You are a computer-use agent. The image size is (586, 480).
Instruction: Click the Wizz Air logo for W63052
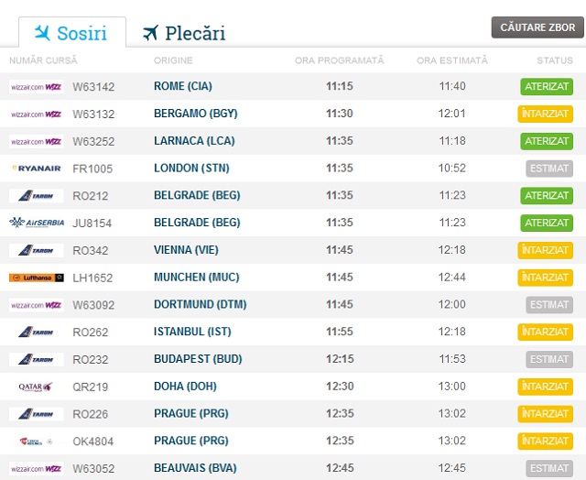tap(36, 469)
